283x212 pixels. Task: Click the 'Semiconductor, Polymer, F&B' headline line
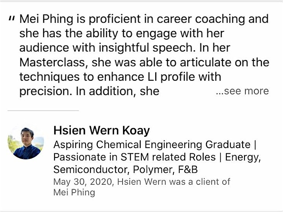click(126, 170)
